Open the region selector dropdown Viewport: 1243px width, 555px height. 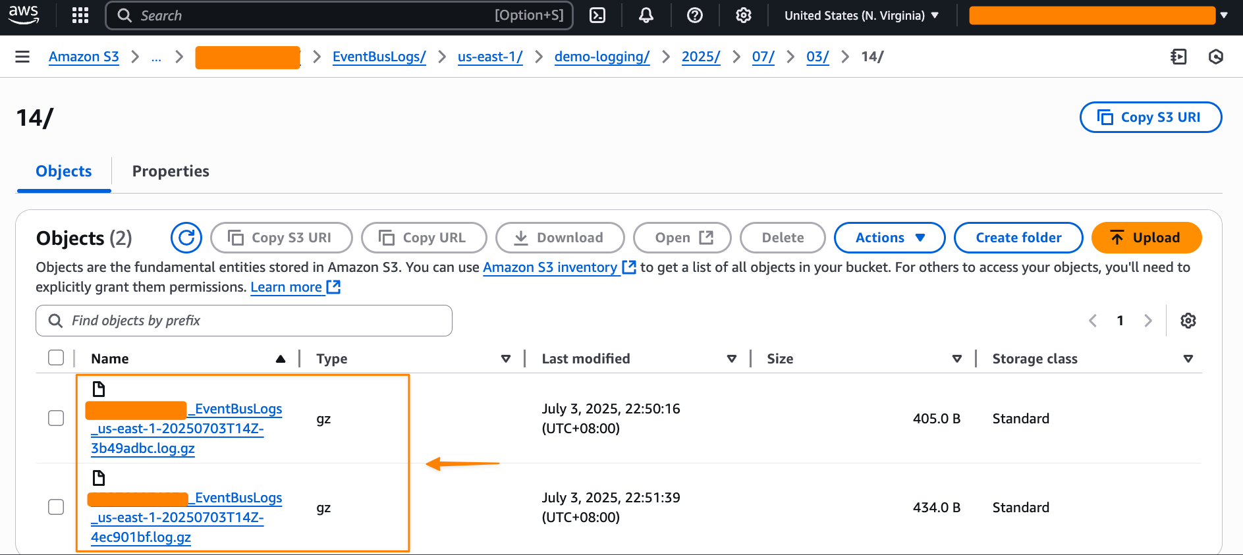(862, 15)
